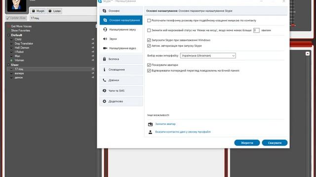Select the Man voice
This screenshot has width=316, height=177.
tap(17, 56)
